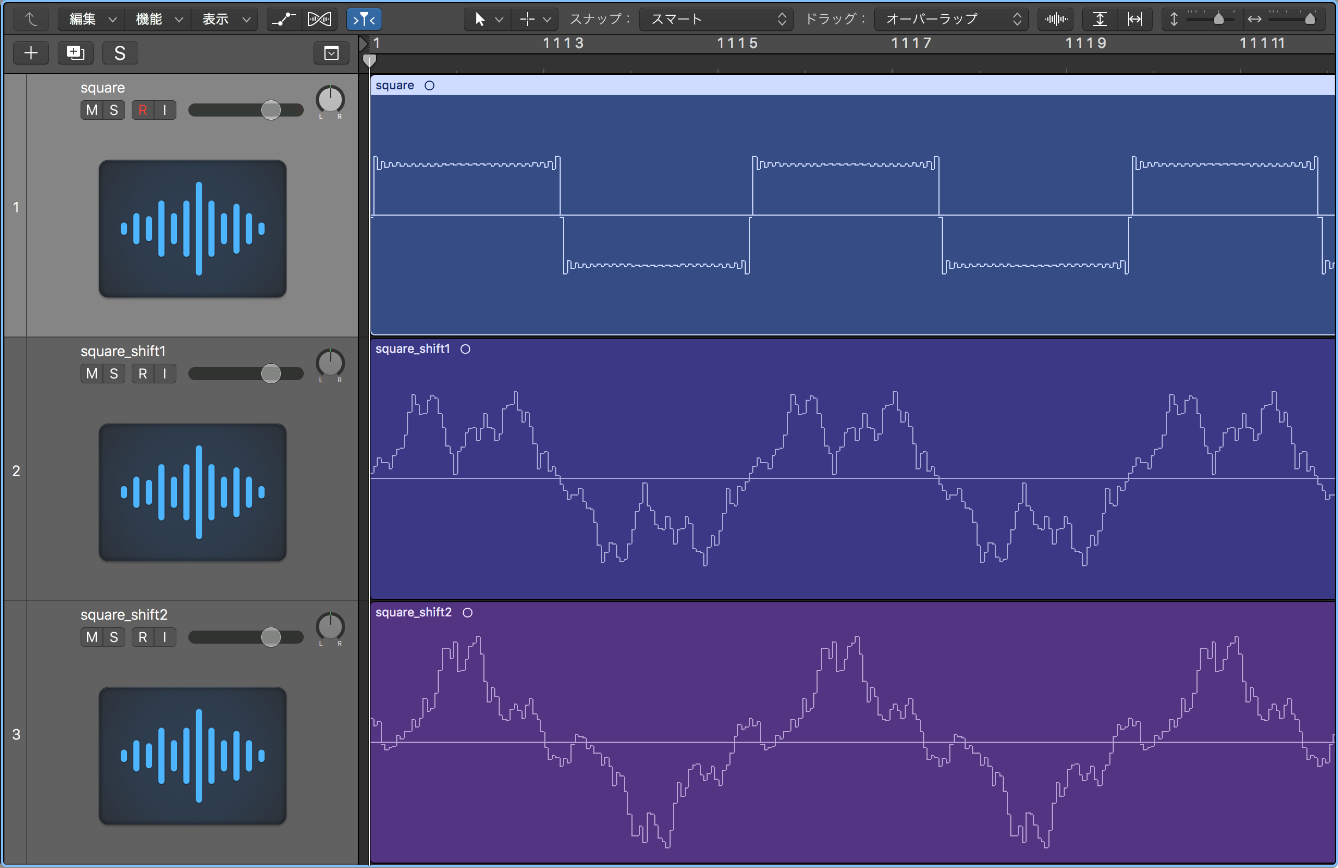
Task: Toggle input monitoring on square_shift1 track
Action: pos(165,374)
